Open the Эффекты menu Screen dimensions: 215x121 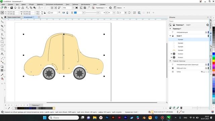click(40, 4)
